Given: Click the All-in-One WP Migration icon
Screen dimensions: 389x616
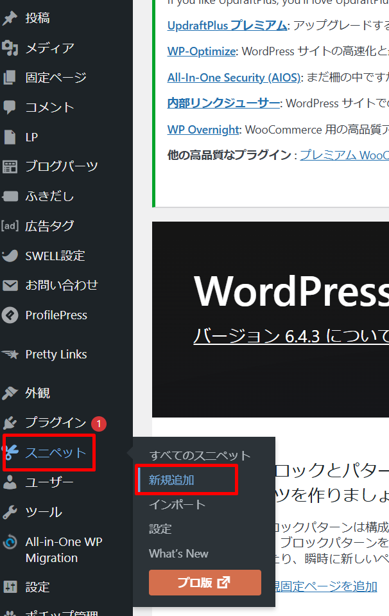Looking at the screenshot, I should 10,542.
